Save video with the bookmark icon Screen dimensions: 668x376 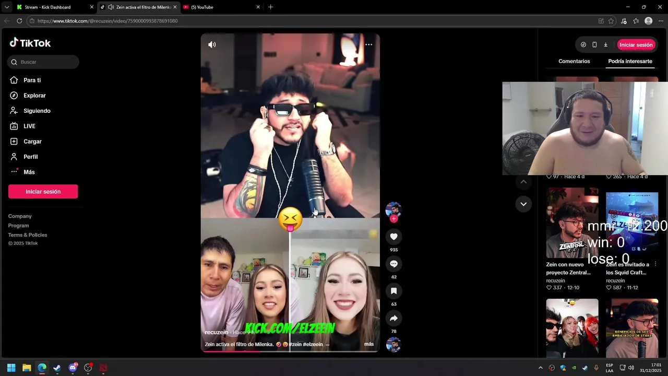(x=393, y=291)
